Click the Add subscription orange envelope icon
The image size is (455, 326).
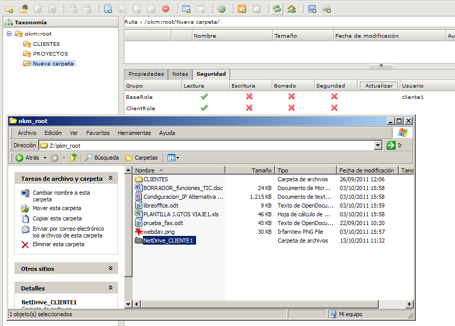point(242,8)
